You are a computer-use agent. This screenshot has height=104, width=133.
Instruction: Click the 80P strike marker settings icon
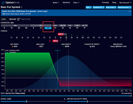pos(63,34)
